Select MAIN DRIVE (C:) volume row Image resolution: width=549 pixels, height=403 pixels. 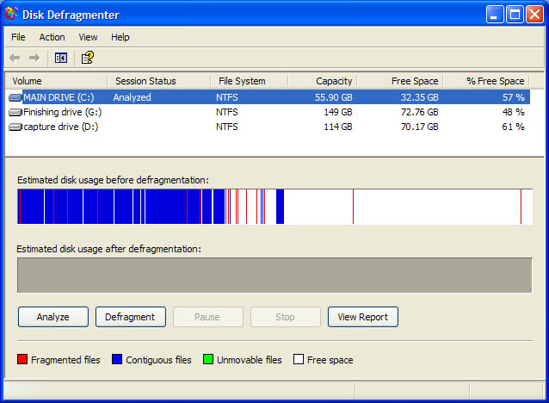(268, 97)
